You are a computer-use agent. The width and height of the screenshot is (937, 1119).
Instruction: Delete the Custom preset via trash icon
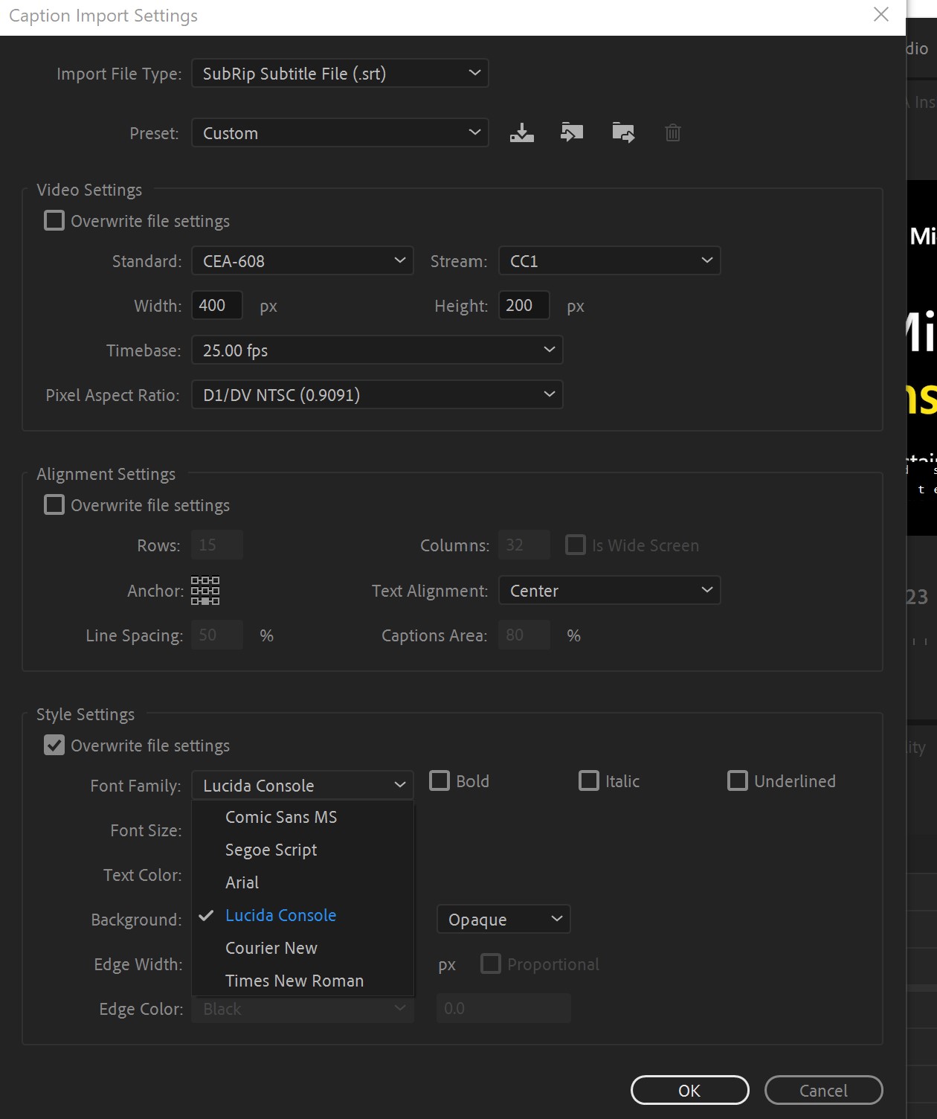click(x=673, y=132)
